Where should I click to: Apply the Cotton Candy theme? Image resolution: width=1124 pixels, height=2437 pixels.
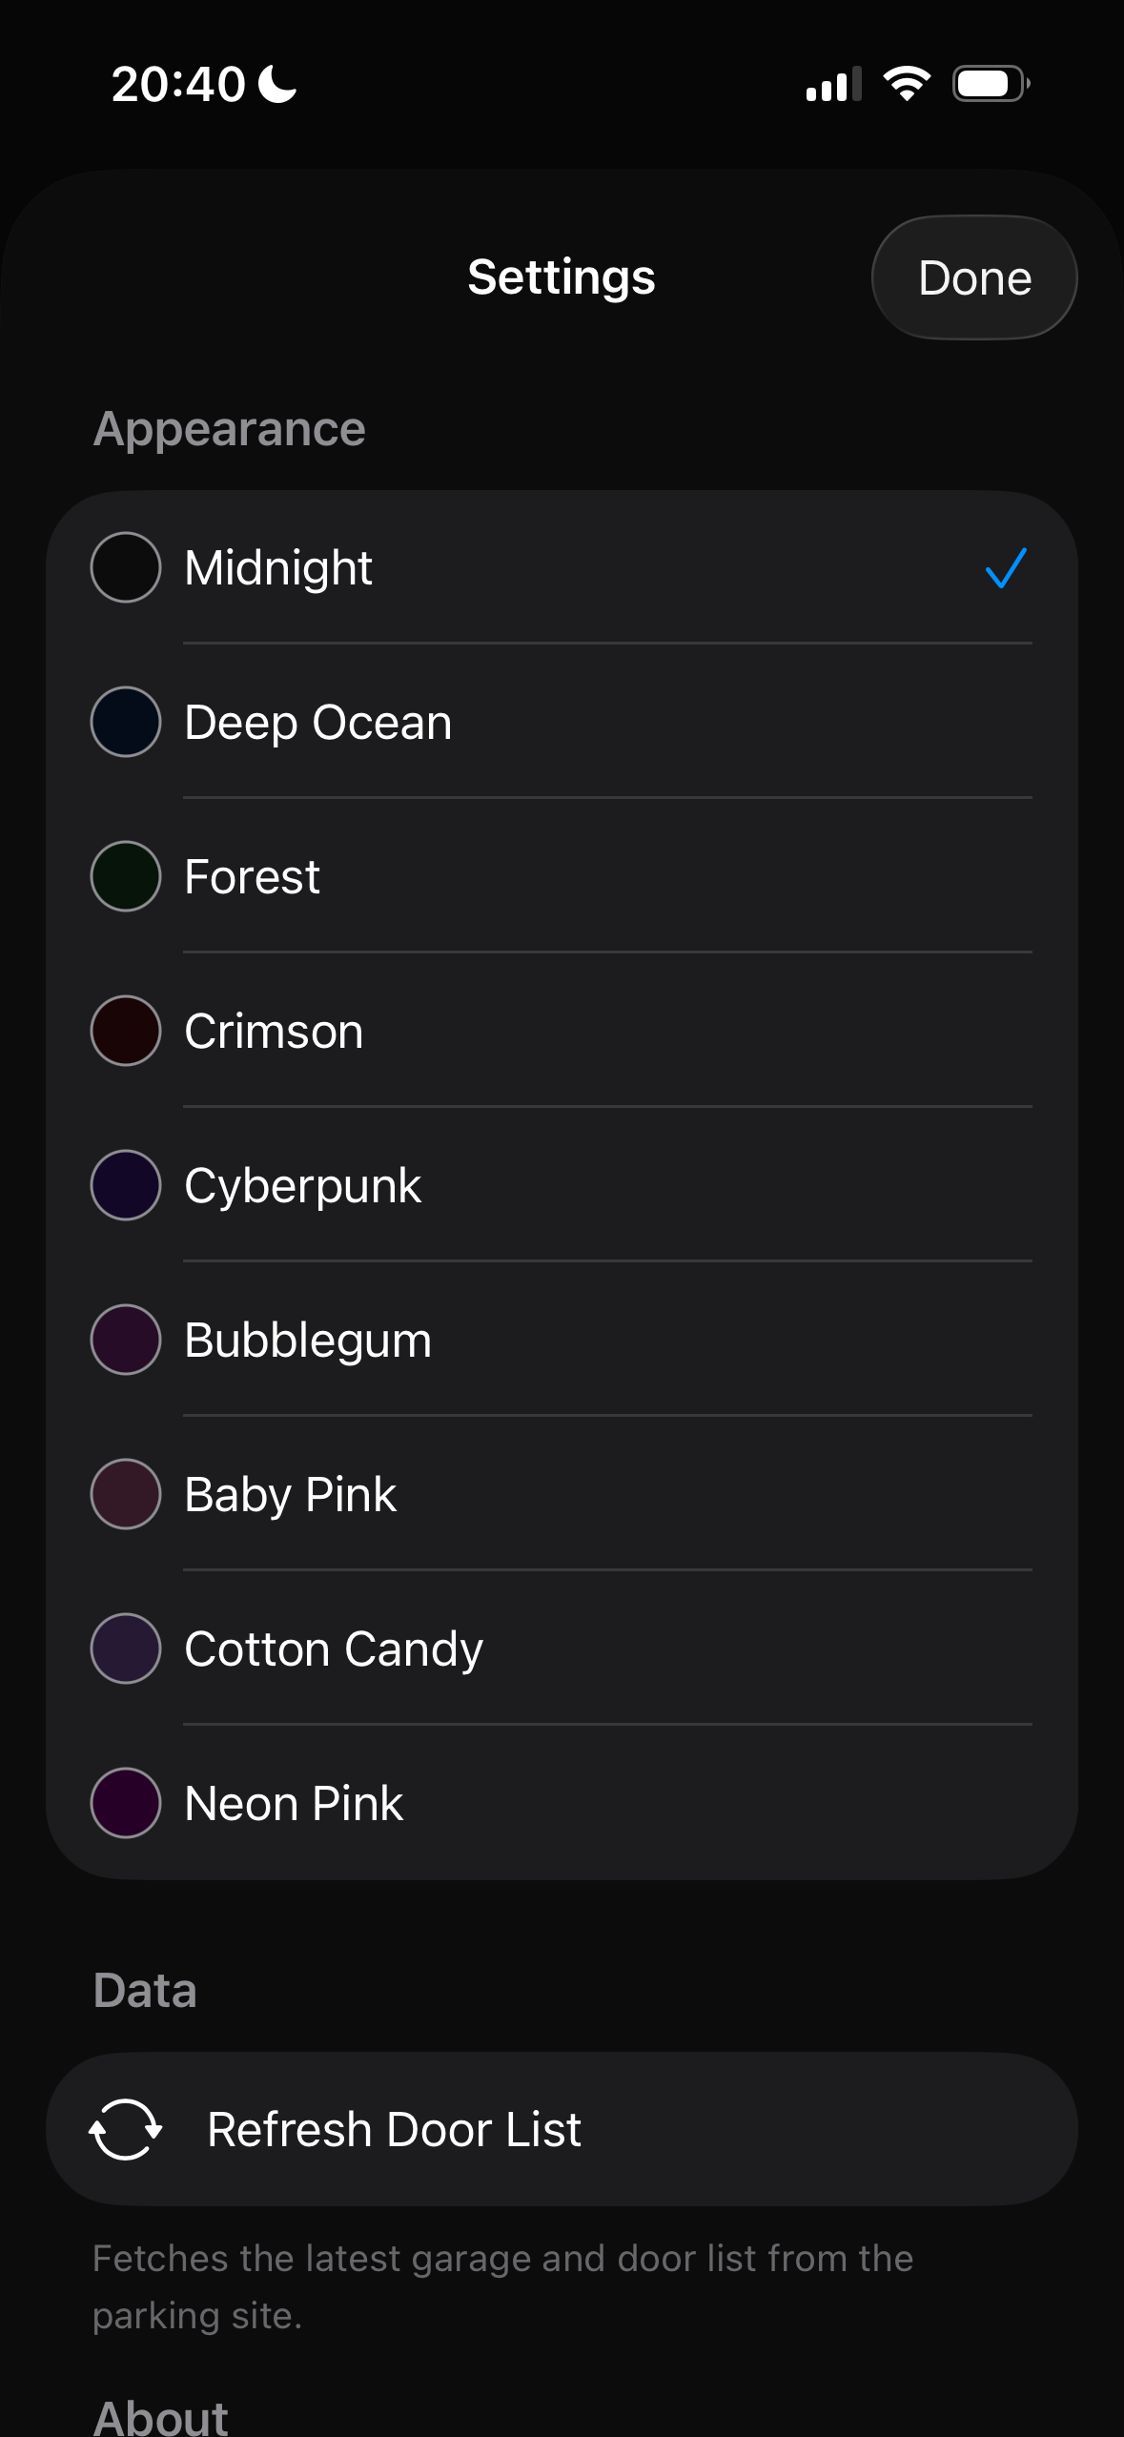click(562, 1649)
